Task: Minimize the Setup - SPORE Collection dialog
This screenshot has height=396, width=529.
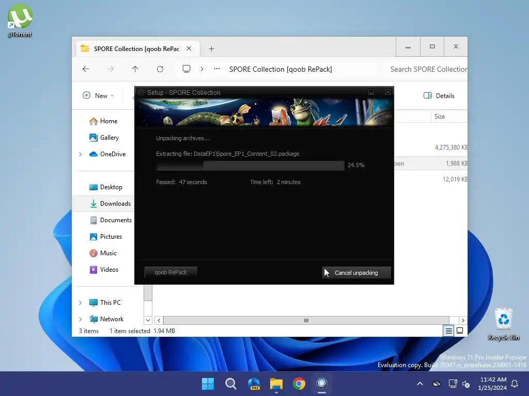Action: pyautogui.click(x=371, y=92)
